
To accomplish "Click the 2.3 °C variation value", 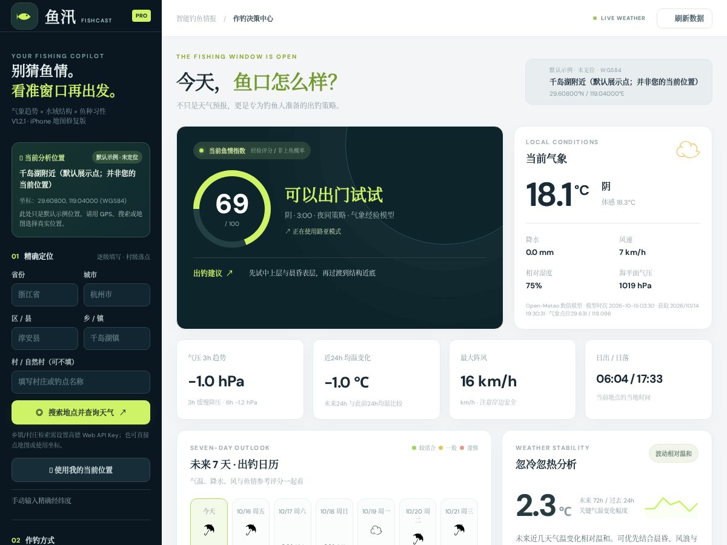I will point(543,506).
